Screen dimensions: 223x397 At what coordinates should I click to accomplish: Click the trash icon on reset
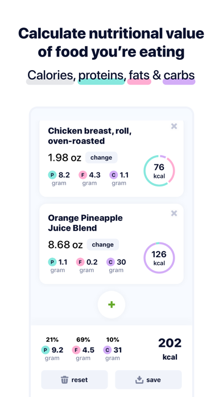click(65, 380)
